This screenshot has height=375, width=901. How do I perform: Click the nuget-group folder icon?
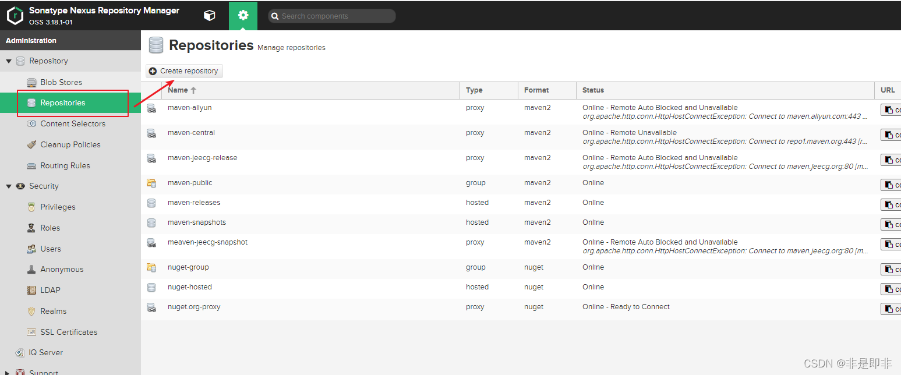click(151, 268)
